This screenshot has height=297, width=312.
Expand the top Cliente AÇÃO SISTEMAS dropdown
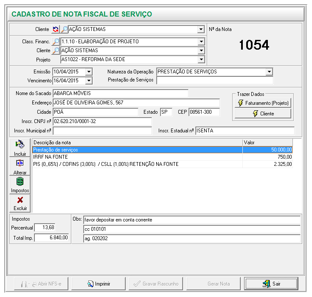[x=201, y=29]
